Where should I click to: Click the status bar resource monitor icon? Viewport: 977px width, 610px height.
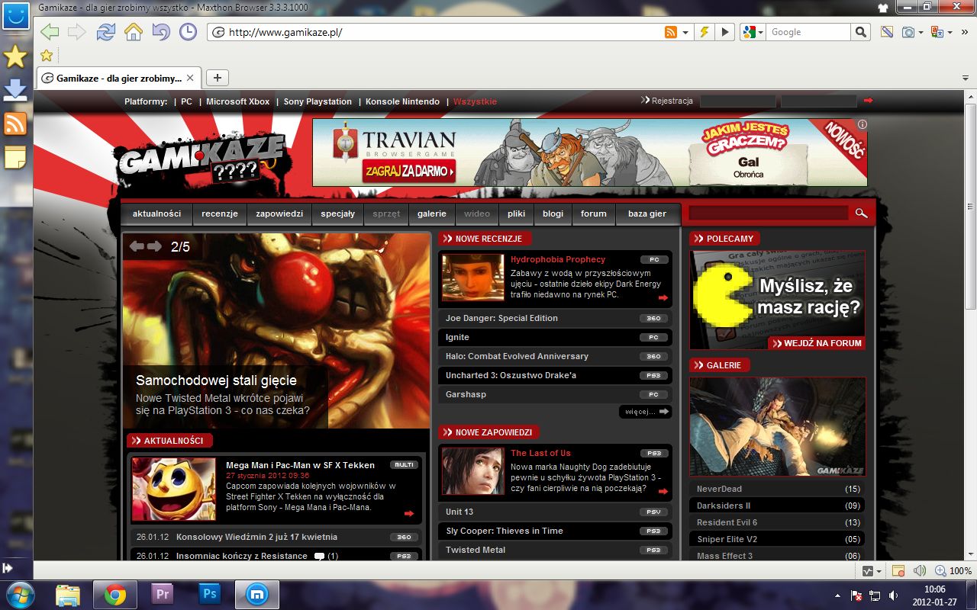[868, 570]
